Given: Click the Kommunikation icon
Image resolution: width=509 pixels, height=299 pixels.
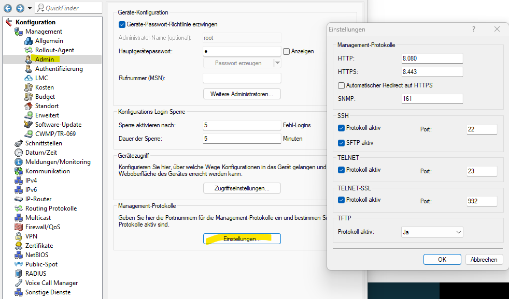Looking at the screenshot, I should [x=19, y=171].
